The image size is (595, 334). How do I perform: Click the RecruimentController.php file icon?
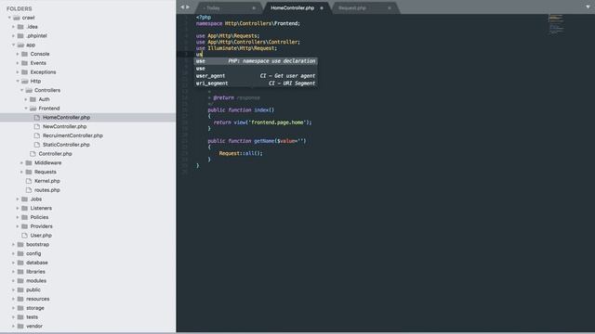pyautogui.click(x=37, y=135)
